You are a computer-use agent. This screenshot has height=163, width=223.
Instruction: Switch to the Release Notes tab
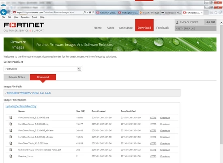coord(17,77)
